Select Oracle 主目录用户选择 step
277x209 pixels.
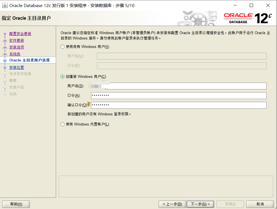30,60
